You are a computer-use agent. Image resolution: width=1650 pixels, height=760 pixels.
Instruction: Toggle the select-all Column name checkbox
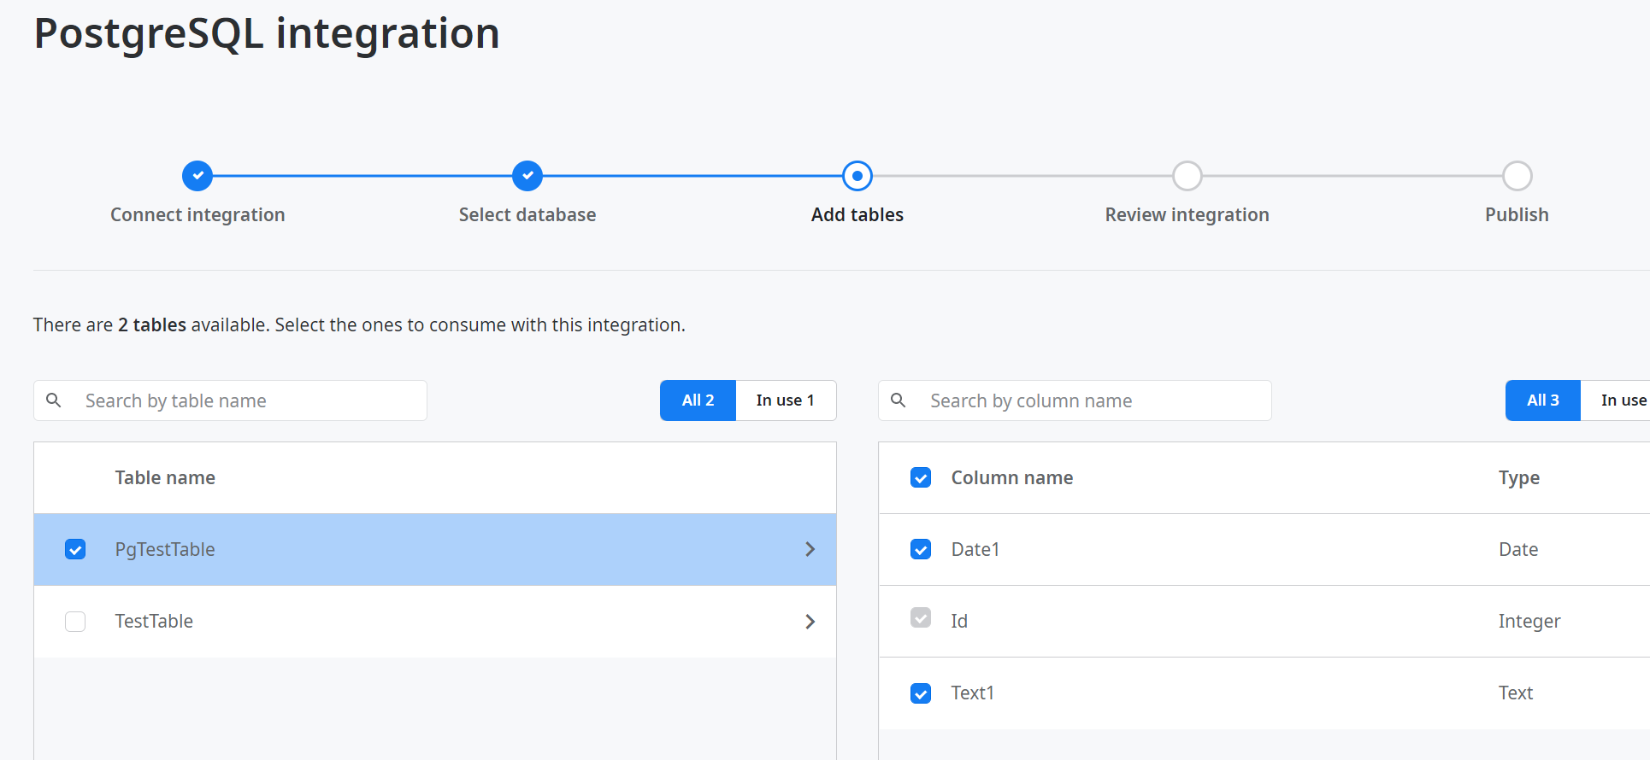tap(921, 477)
